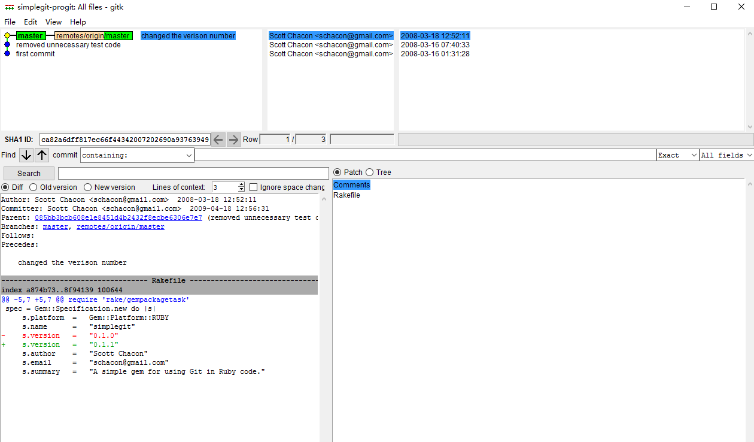Find next match with down arrow
Image resolution: width=754 pixels, height=442 pixels.
pos(26,155)
